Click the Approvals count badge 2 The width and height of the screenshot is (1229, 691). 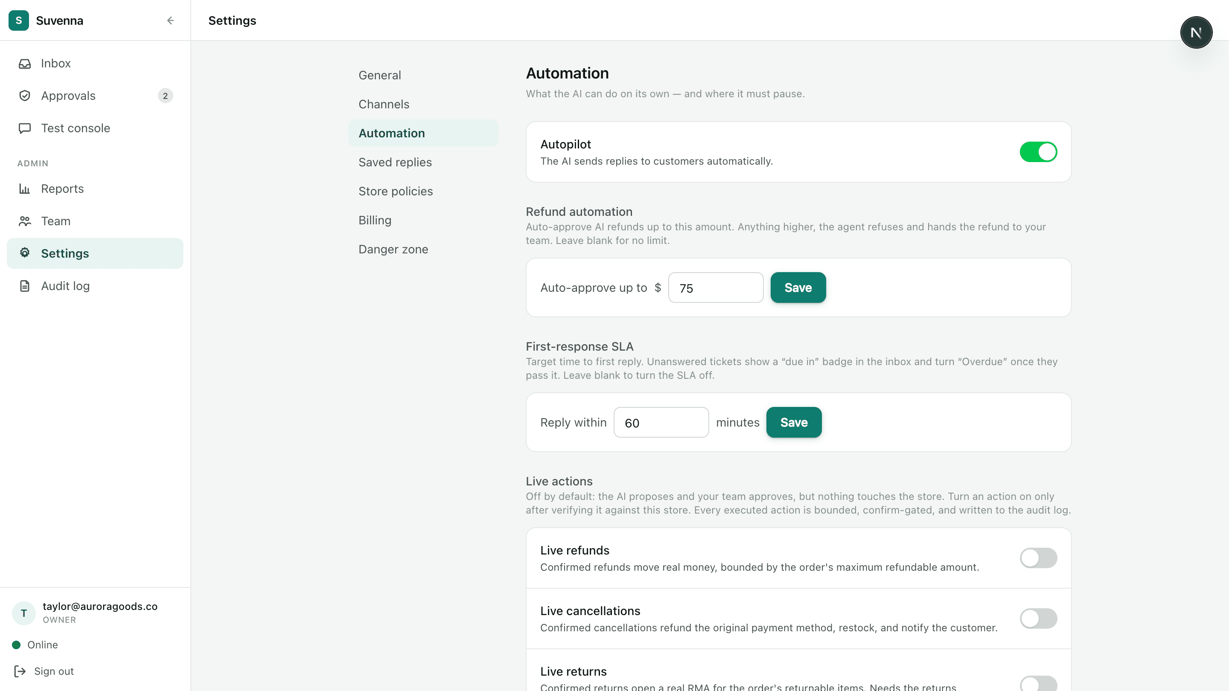click(x=165, y=96)
